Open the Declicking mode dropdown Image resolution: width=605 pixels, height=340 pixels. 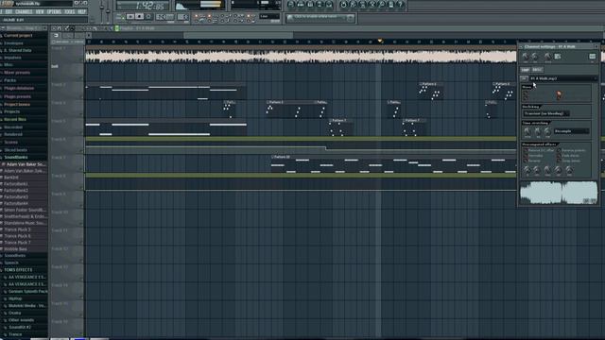[546, 113]
